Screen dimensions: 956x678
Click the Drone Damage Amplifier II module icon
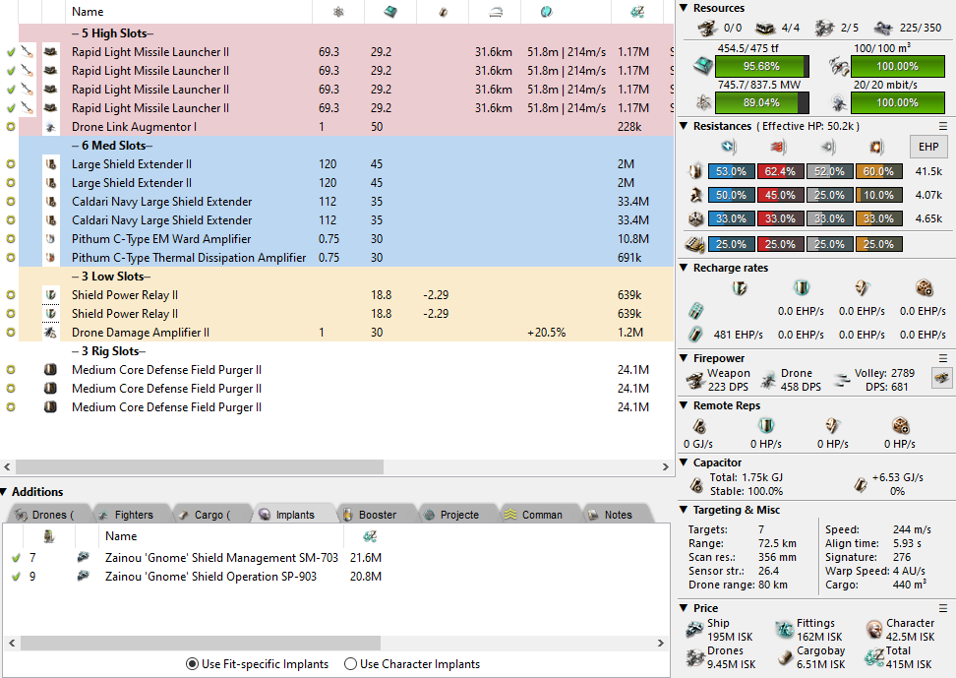[50, 333]
